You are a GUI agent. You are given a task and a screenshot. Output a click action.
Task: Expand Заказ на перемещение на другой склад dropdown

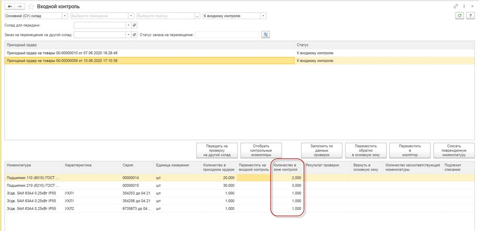coord(129,35)
